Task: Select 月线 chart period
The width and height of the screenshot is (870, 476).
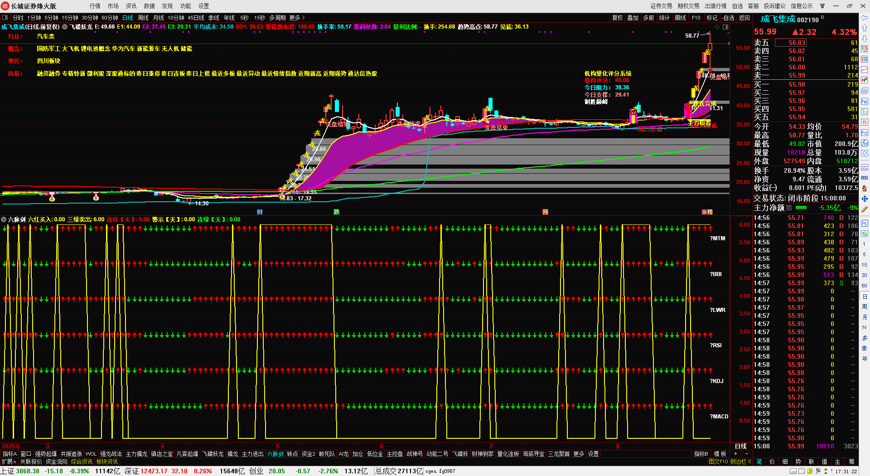Action: 159,18
